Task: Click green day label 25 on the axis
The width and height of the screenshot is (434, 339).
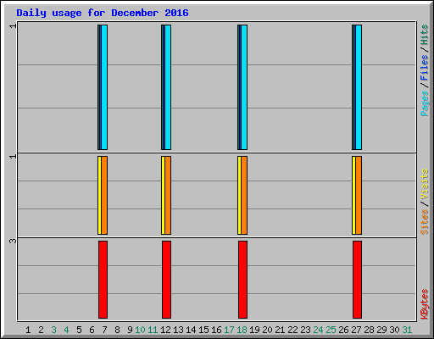Action: [331, 330]
